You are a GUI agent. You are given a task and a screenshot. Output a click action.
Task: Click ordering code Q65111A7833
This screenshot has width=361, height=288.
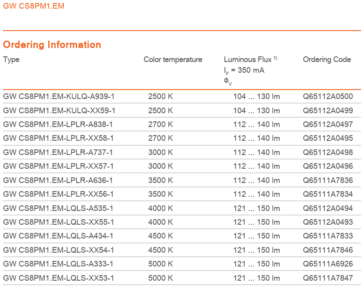pyautogui.click(x=328, y=236)
